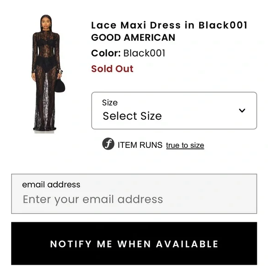Click the Notify Me When Available button
The width and height of the screenshot is (268, 268).
[134, 244]
